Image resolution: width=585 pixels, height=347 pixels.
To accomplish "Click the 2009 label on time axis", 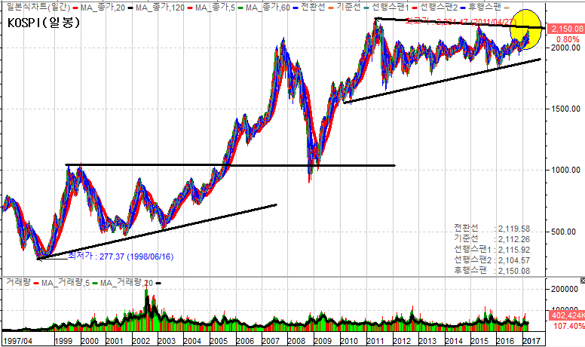I will [x=323, y=340].
